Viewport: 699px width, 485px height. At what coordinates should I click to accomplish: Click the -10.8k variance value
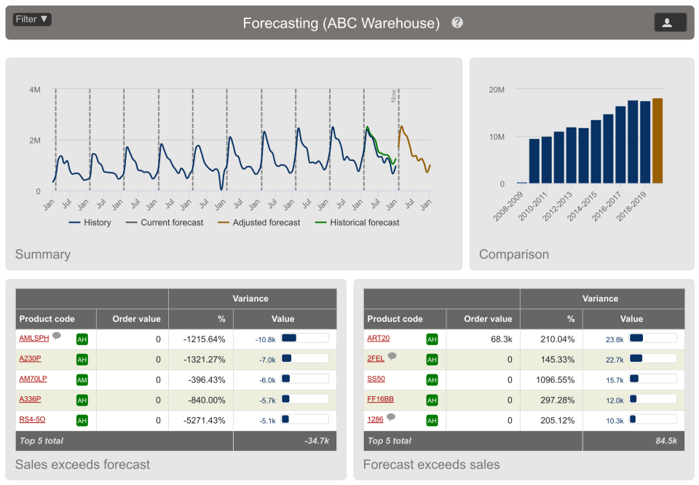265,339
